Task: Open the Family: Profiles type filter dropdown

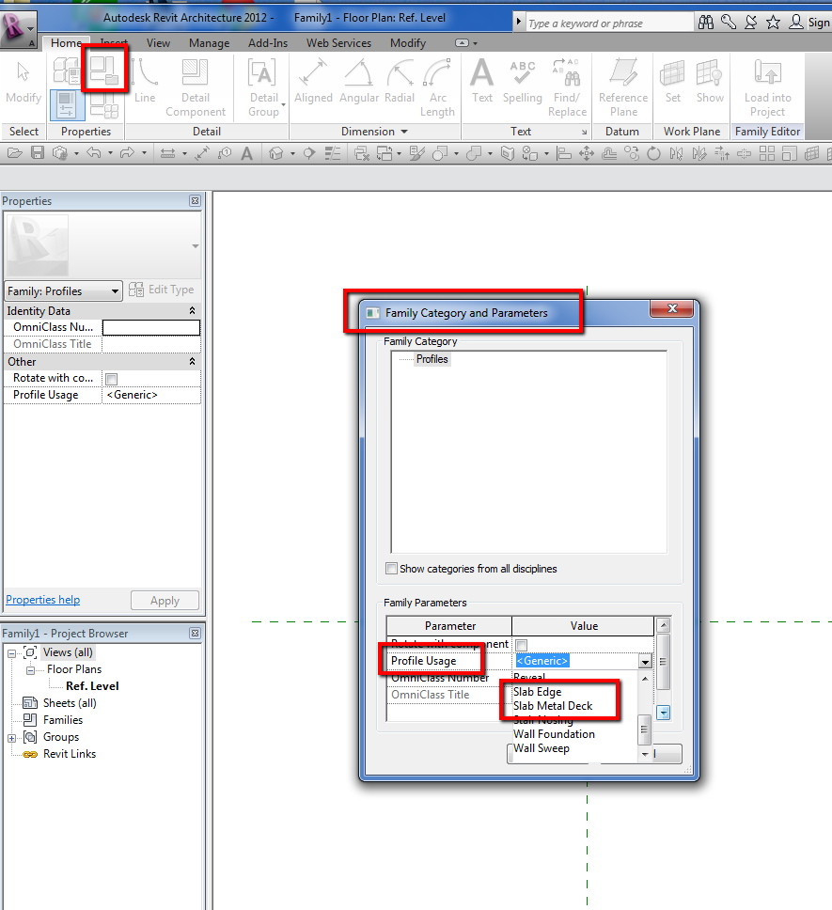Action: tap(64, 290)
